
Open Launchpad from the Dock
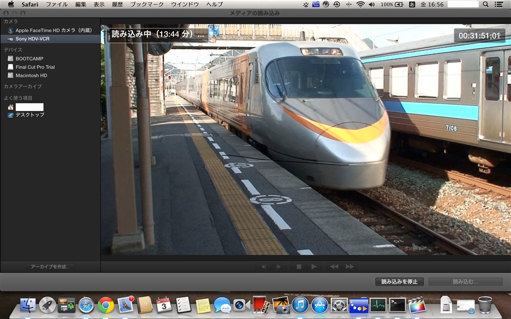(47, 305)
